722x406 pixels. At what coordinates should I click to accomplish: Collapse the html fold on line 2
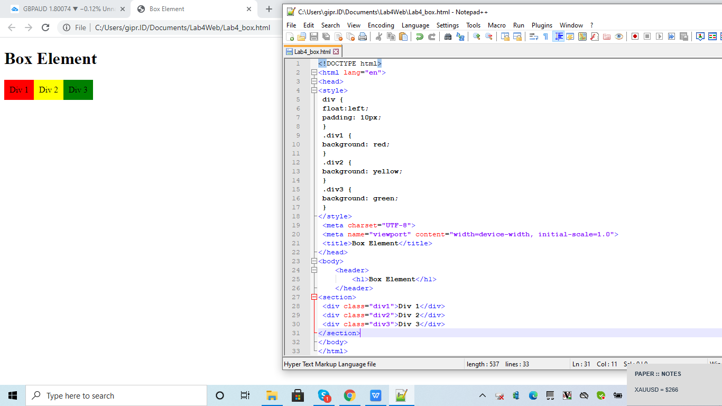click(314, 72)
